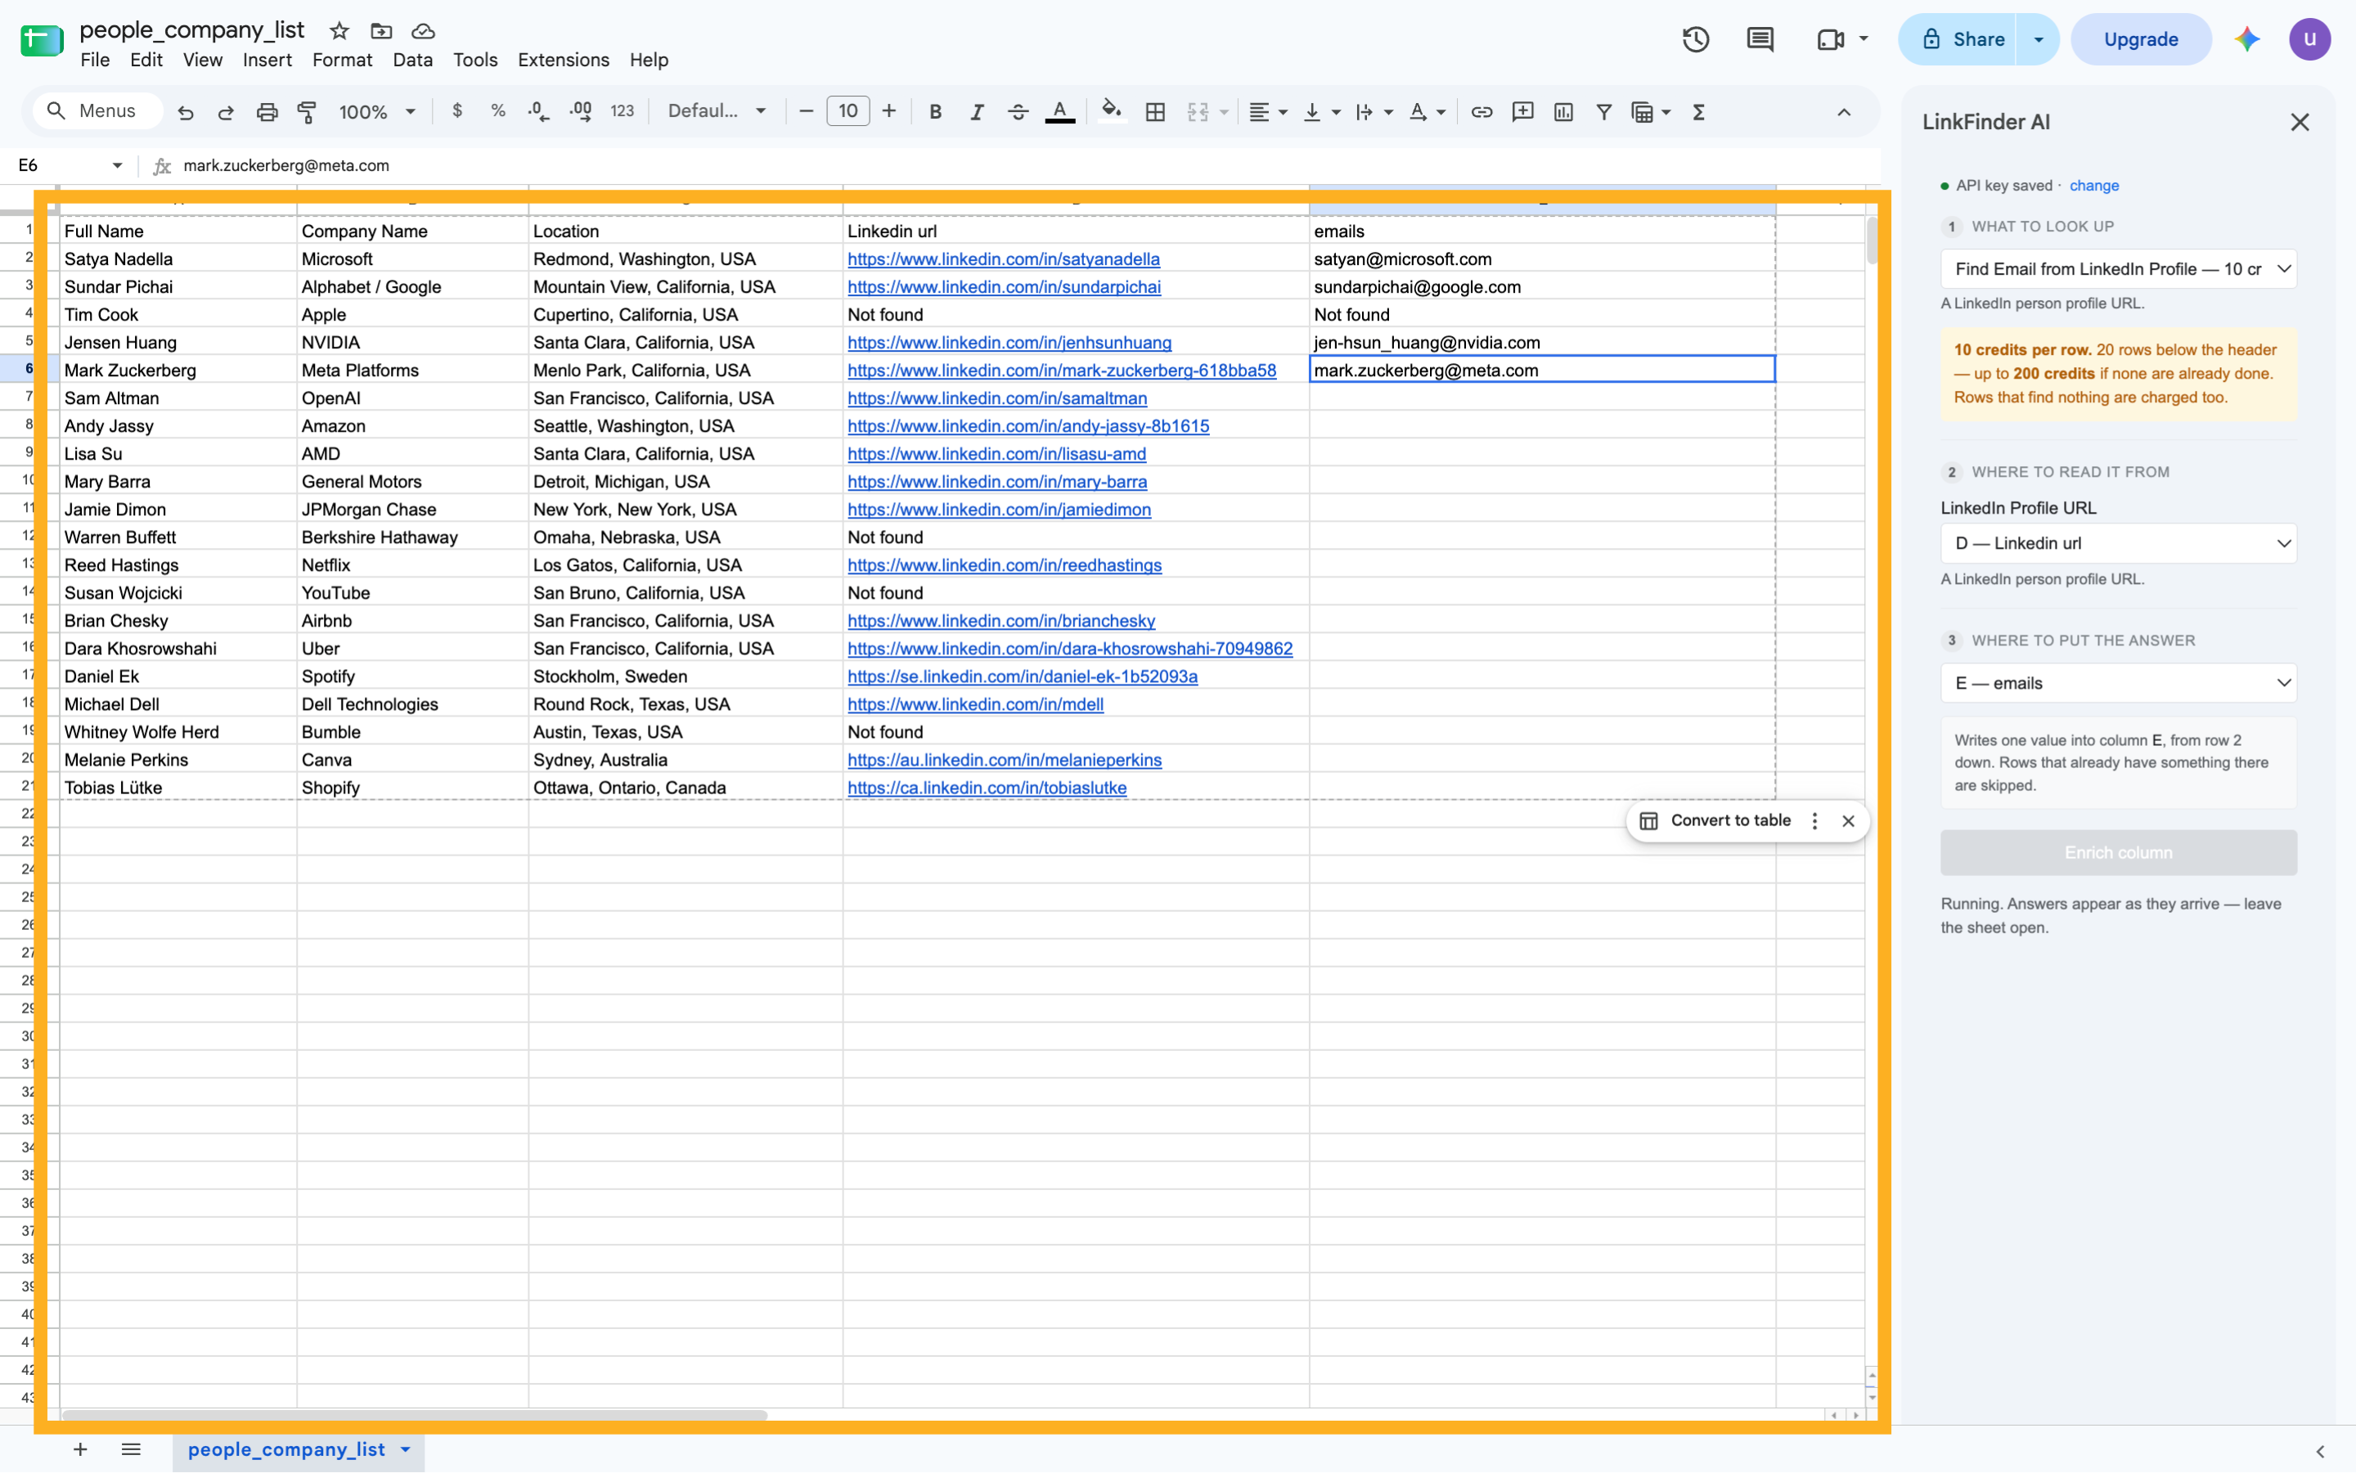Click the Upgrade button
The image size is (2356, 1473).
2141,39
